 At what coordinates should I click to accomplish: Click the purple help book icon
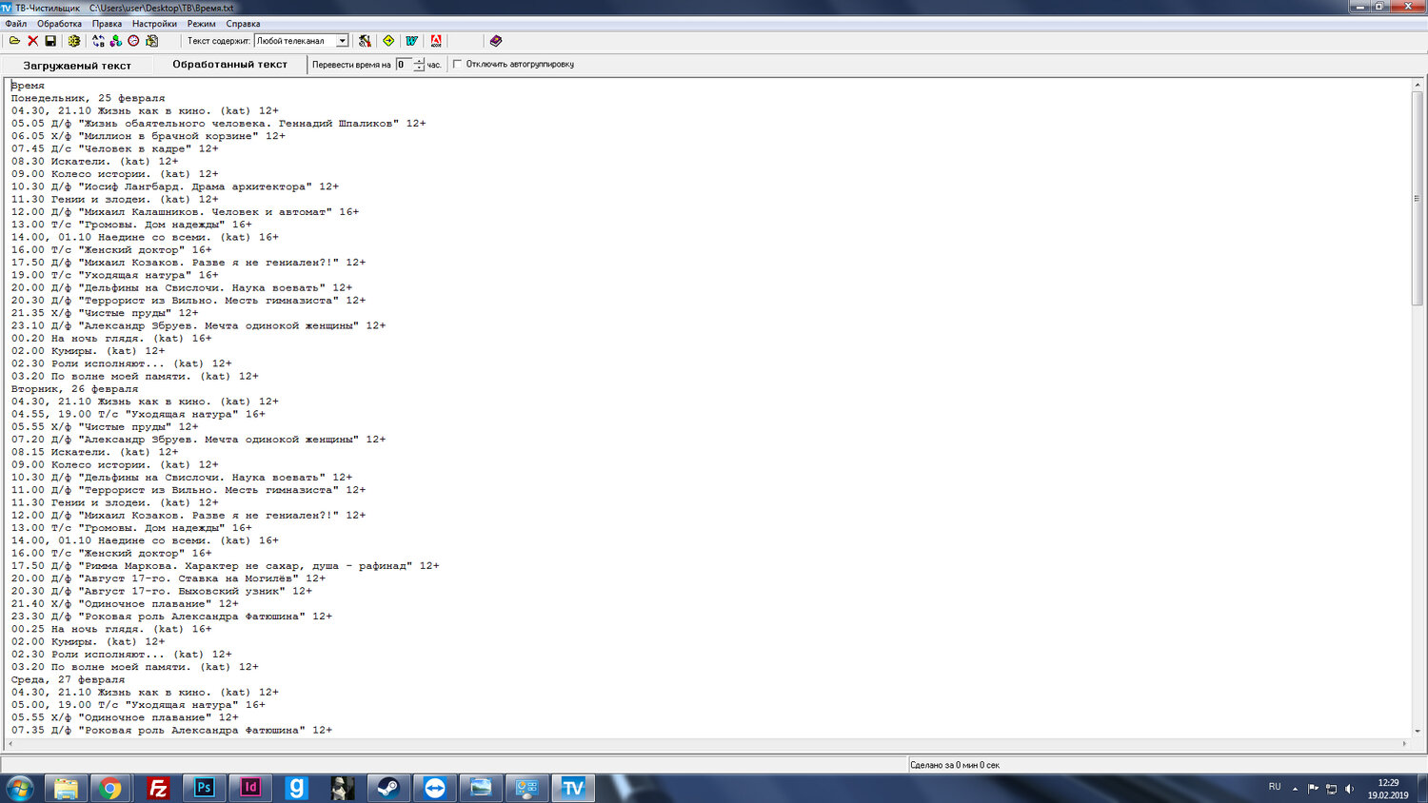[x=495, y=41]
